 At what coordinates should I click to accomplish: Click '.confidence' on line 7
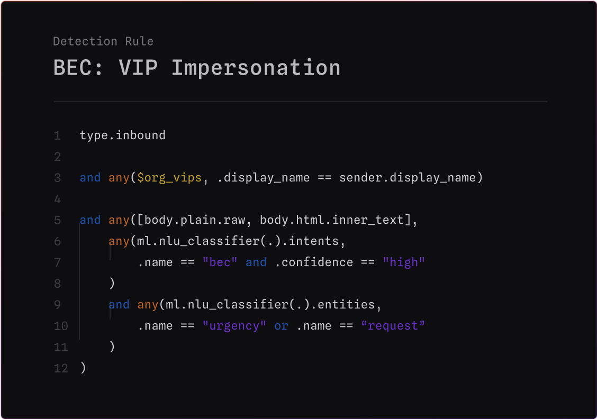pyautogui.click(x=314, y=262)
